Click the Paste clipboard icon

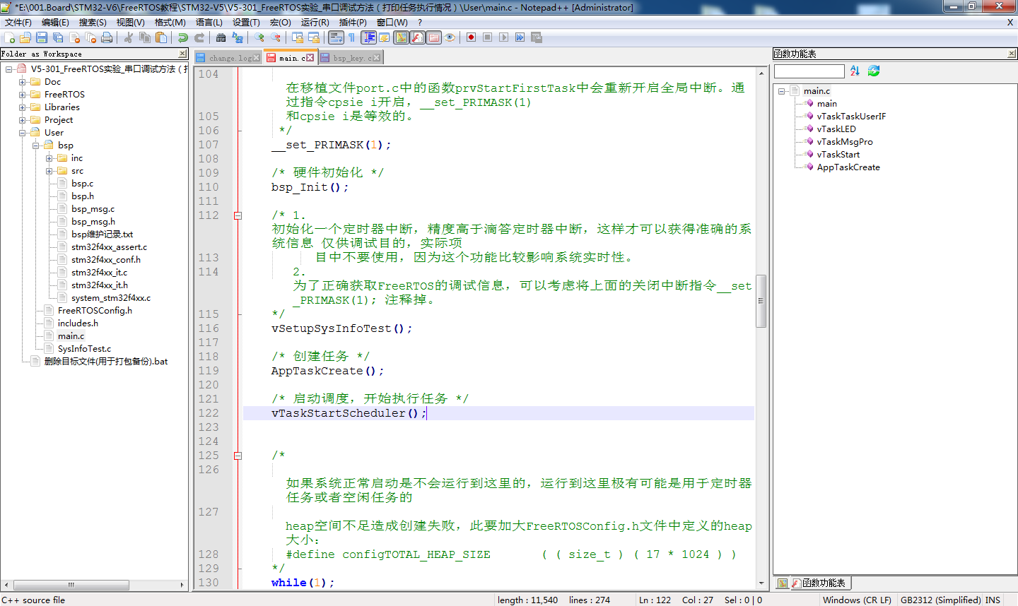[161, 37]
